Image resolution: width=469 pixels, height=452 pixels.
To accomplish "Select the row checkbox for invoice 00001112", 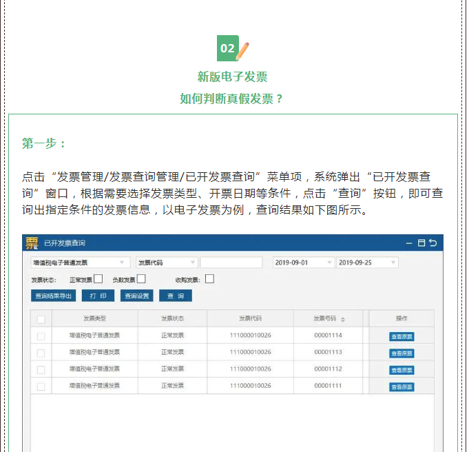I will point(41,370).
